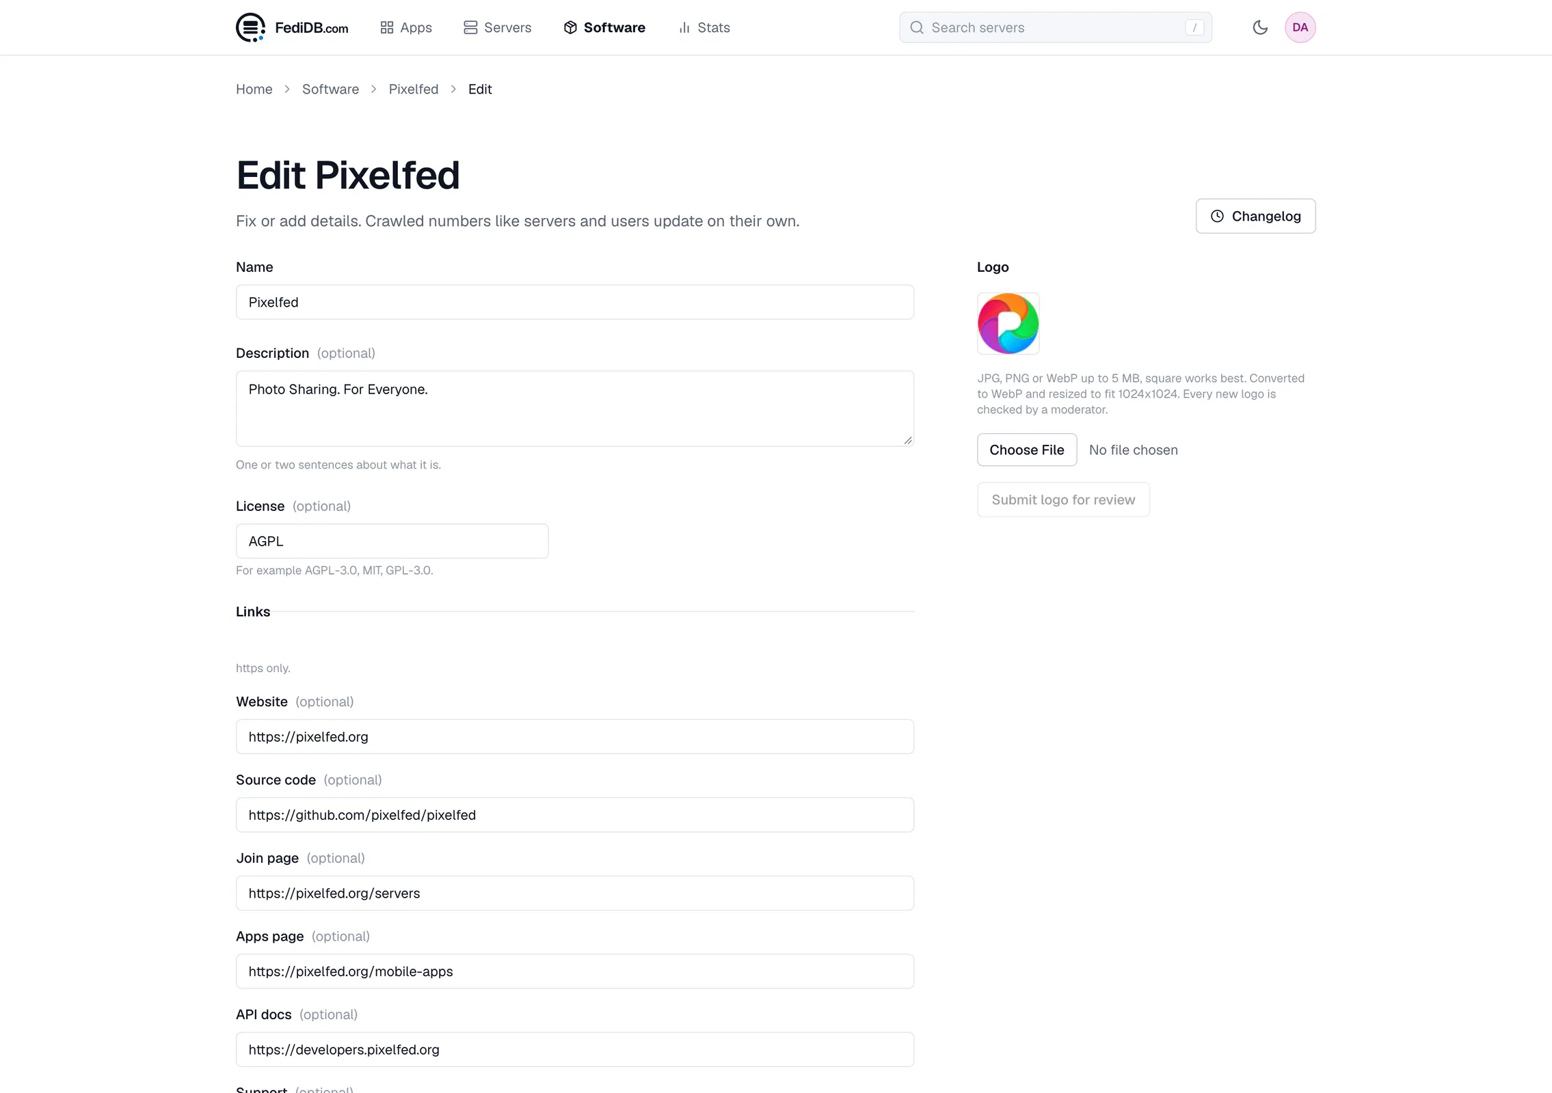Click the Changelog button

1255,216
